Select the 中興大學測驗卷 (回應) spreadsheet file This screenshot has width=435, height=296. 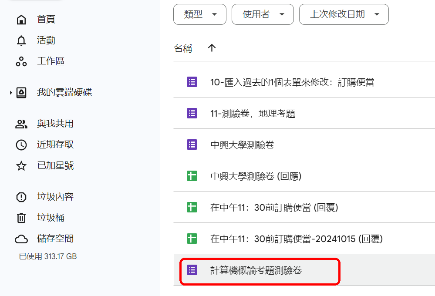256,176
